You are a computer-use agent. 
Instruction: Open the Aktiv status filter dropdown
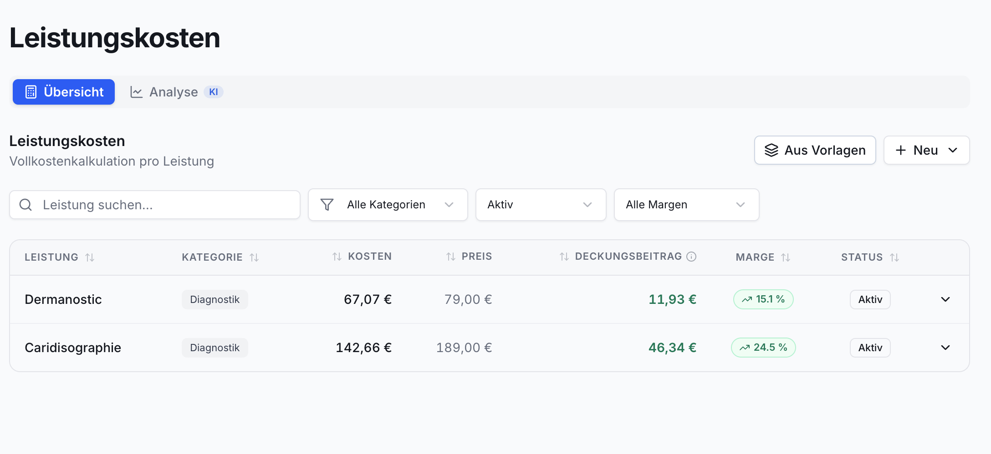click(x=541, y=205)
